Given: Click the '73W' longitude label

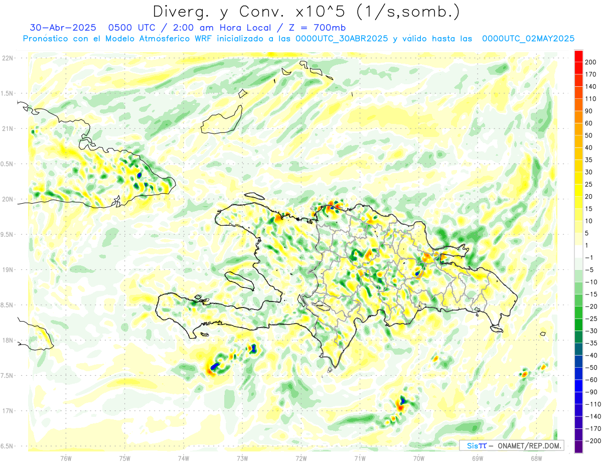Looking at the screenshot, I should [x=242, y=458].
